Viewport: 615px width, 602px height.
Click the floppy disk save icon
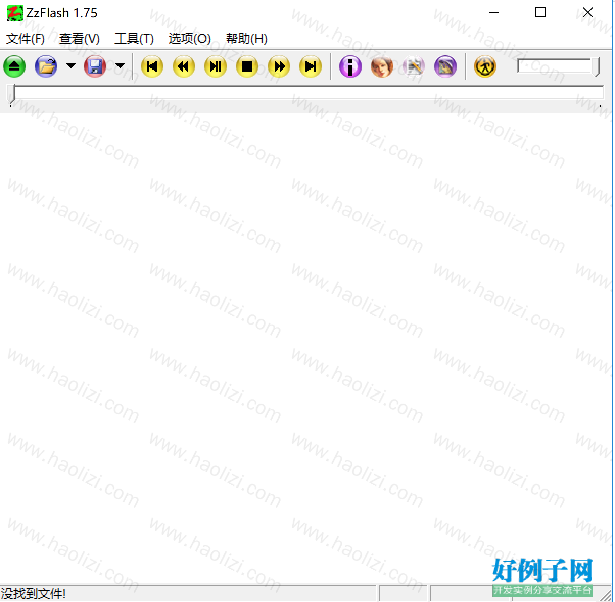point(95,66)
